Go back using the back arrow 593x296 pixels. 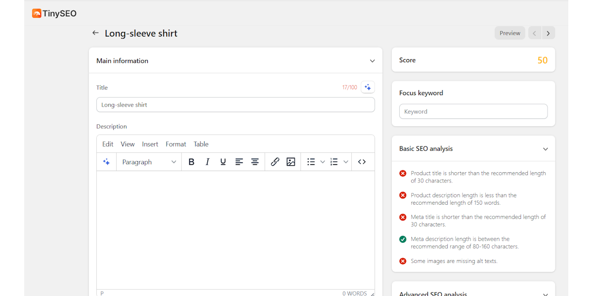[95, 33]
